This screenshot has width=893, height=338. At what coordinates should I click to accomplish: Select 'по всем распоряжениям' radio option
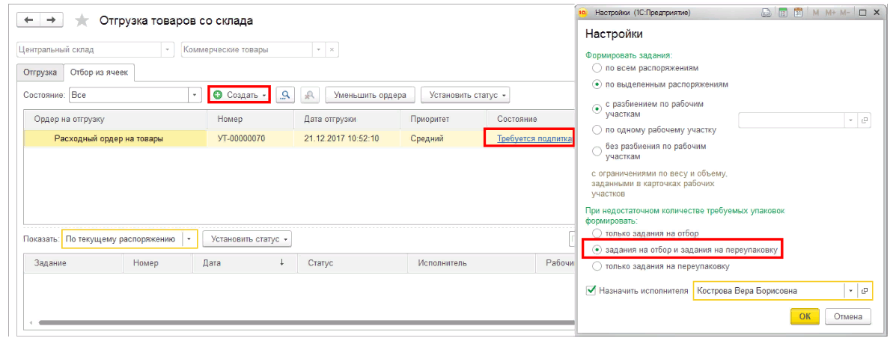tap(597, 68)
